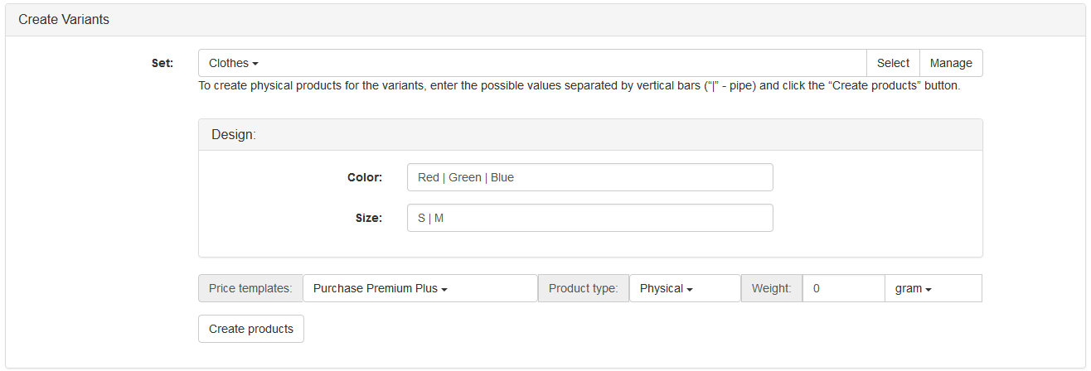Click the Color field label
Image resolution: width=1091 pixels, height=371 pixels.
tap(365, 177)
